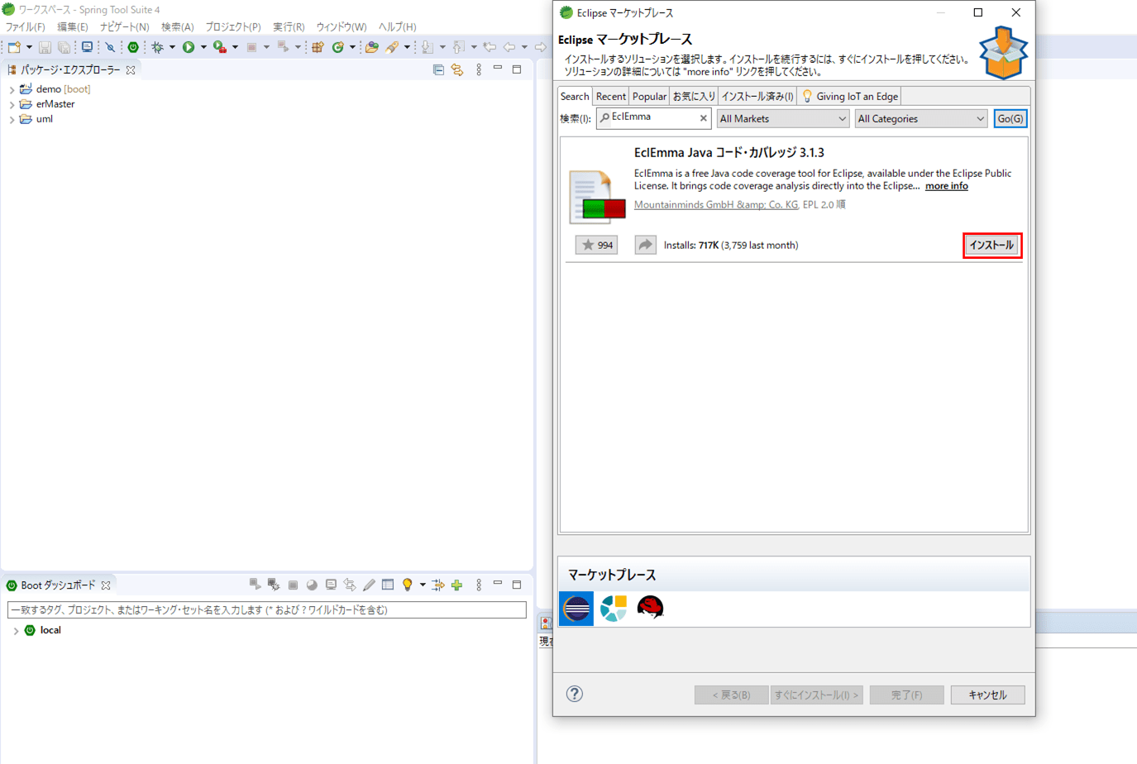Click Boot Dashboard open console icon

pyautogui.click(x=331, y=585)
